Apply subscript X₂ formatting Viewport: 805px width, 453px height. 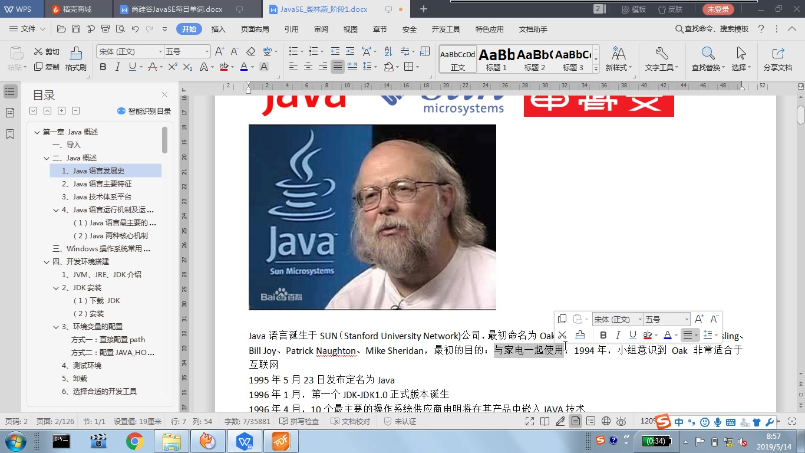click(x=187, y=67)
